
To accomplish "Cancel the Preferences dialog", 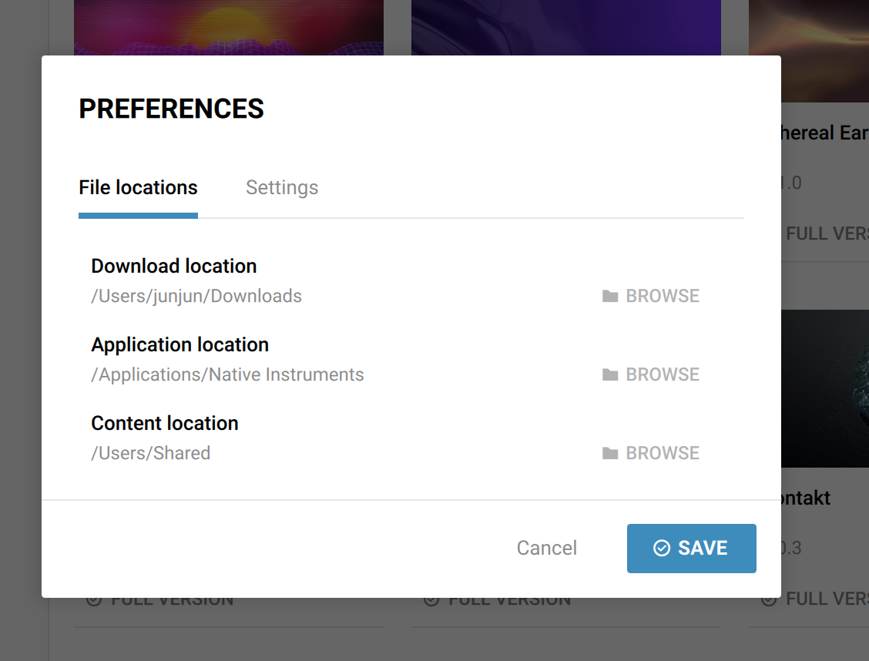I will tap(546, 548).
